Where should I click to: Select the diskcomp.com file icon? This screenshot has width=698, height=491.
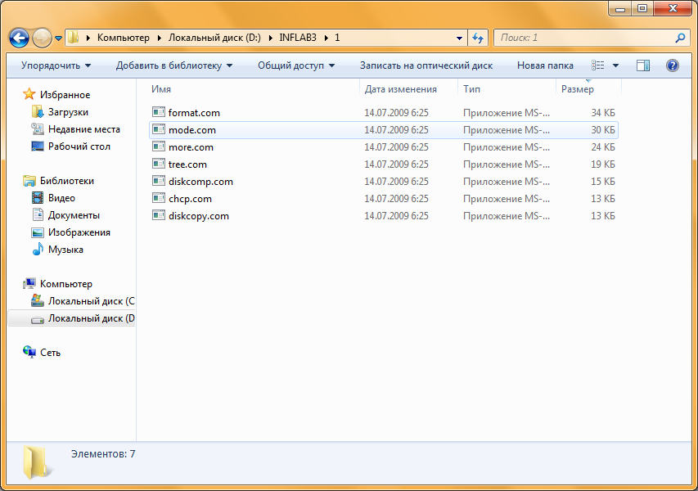(159, 181)
